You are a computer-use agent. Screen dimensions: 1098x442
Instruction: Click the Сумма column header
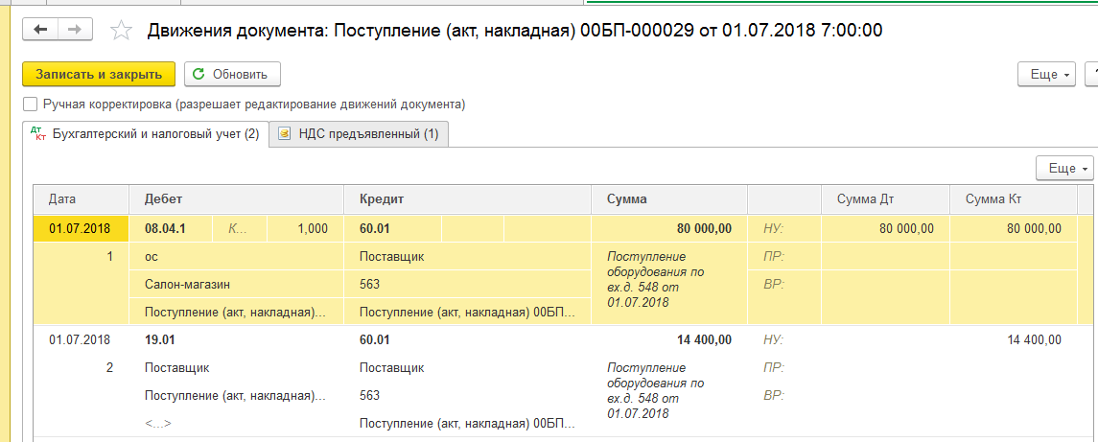(x=626, y=199)
